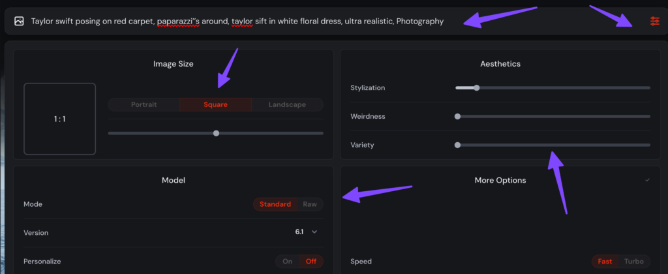Image resolution: width=668 pixels, height=274 pixels.
Task: Select Square image size
Action: [x=215, y=104]
